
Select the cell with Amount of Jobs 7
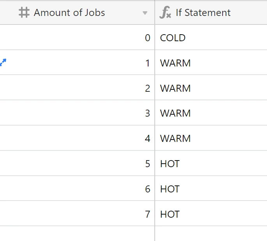click(77, 213)
